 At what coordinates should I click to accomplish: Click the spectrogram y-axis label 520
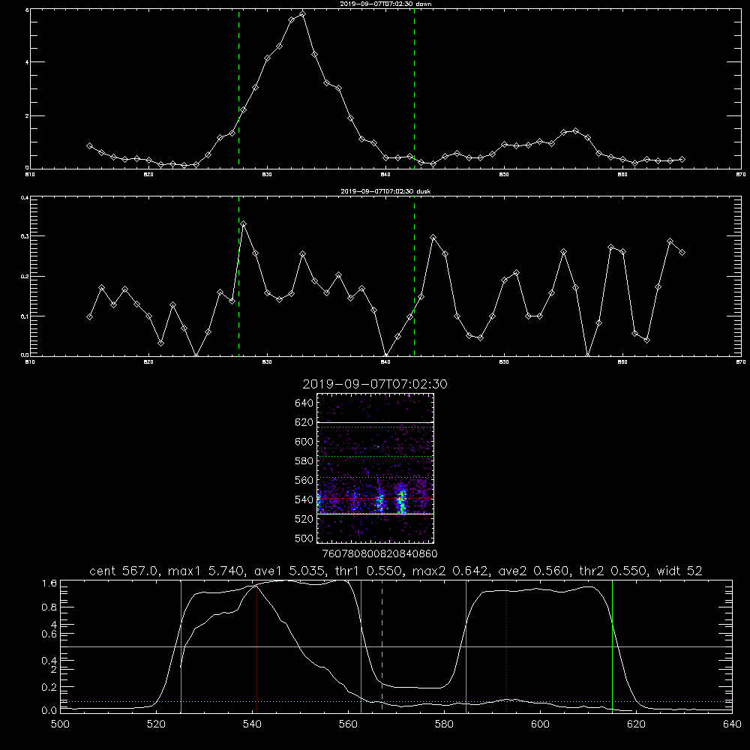(304, 519)
